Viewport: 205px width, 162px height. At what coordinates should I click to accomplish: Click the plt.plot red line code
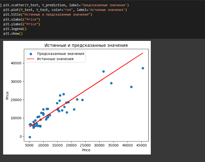(65, 10)
